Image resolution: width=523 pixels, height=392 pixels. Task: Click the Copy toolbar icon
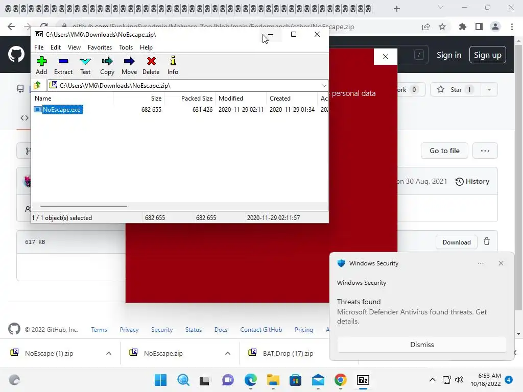coord(107,65)
